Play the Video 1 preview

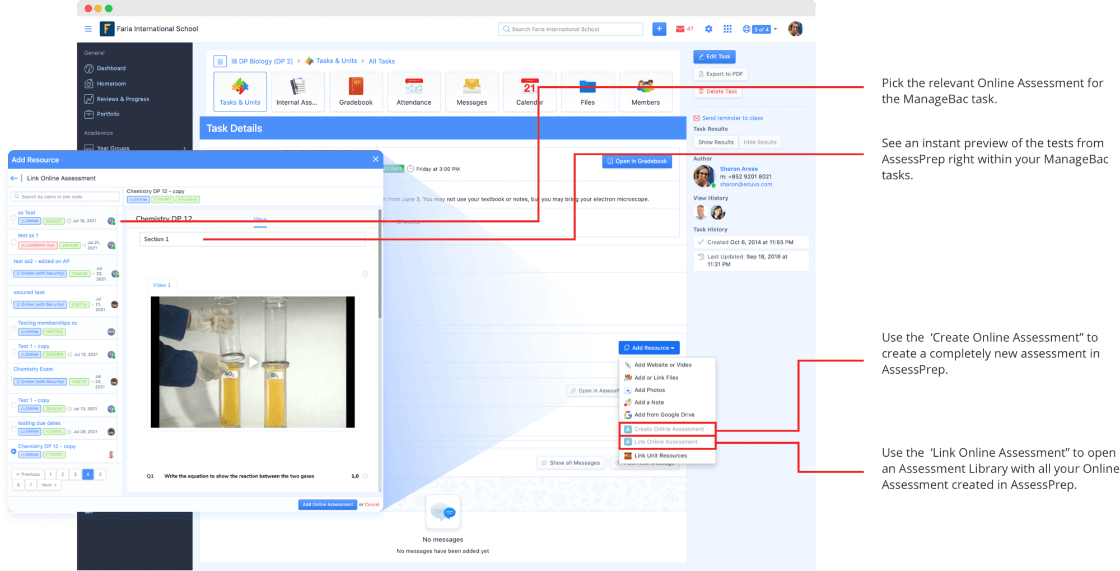pos(253,362)
